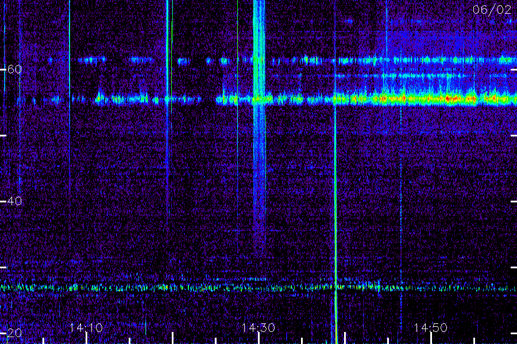Select the 40 frequency axis label
The height and width of the screenshot is (344, 517).
(14, 201)
